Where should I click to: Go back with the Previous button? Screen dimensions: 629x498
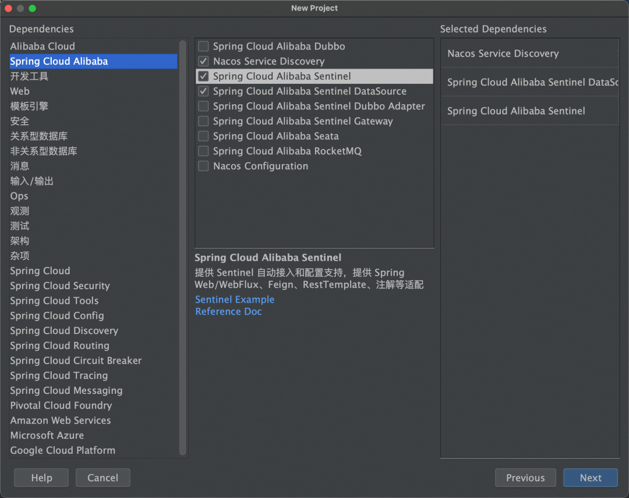525,478
